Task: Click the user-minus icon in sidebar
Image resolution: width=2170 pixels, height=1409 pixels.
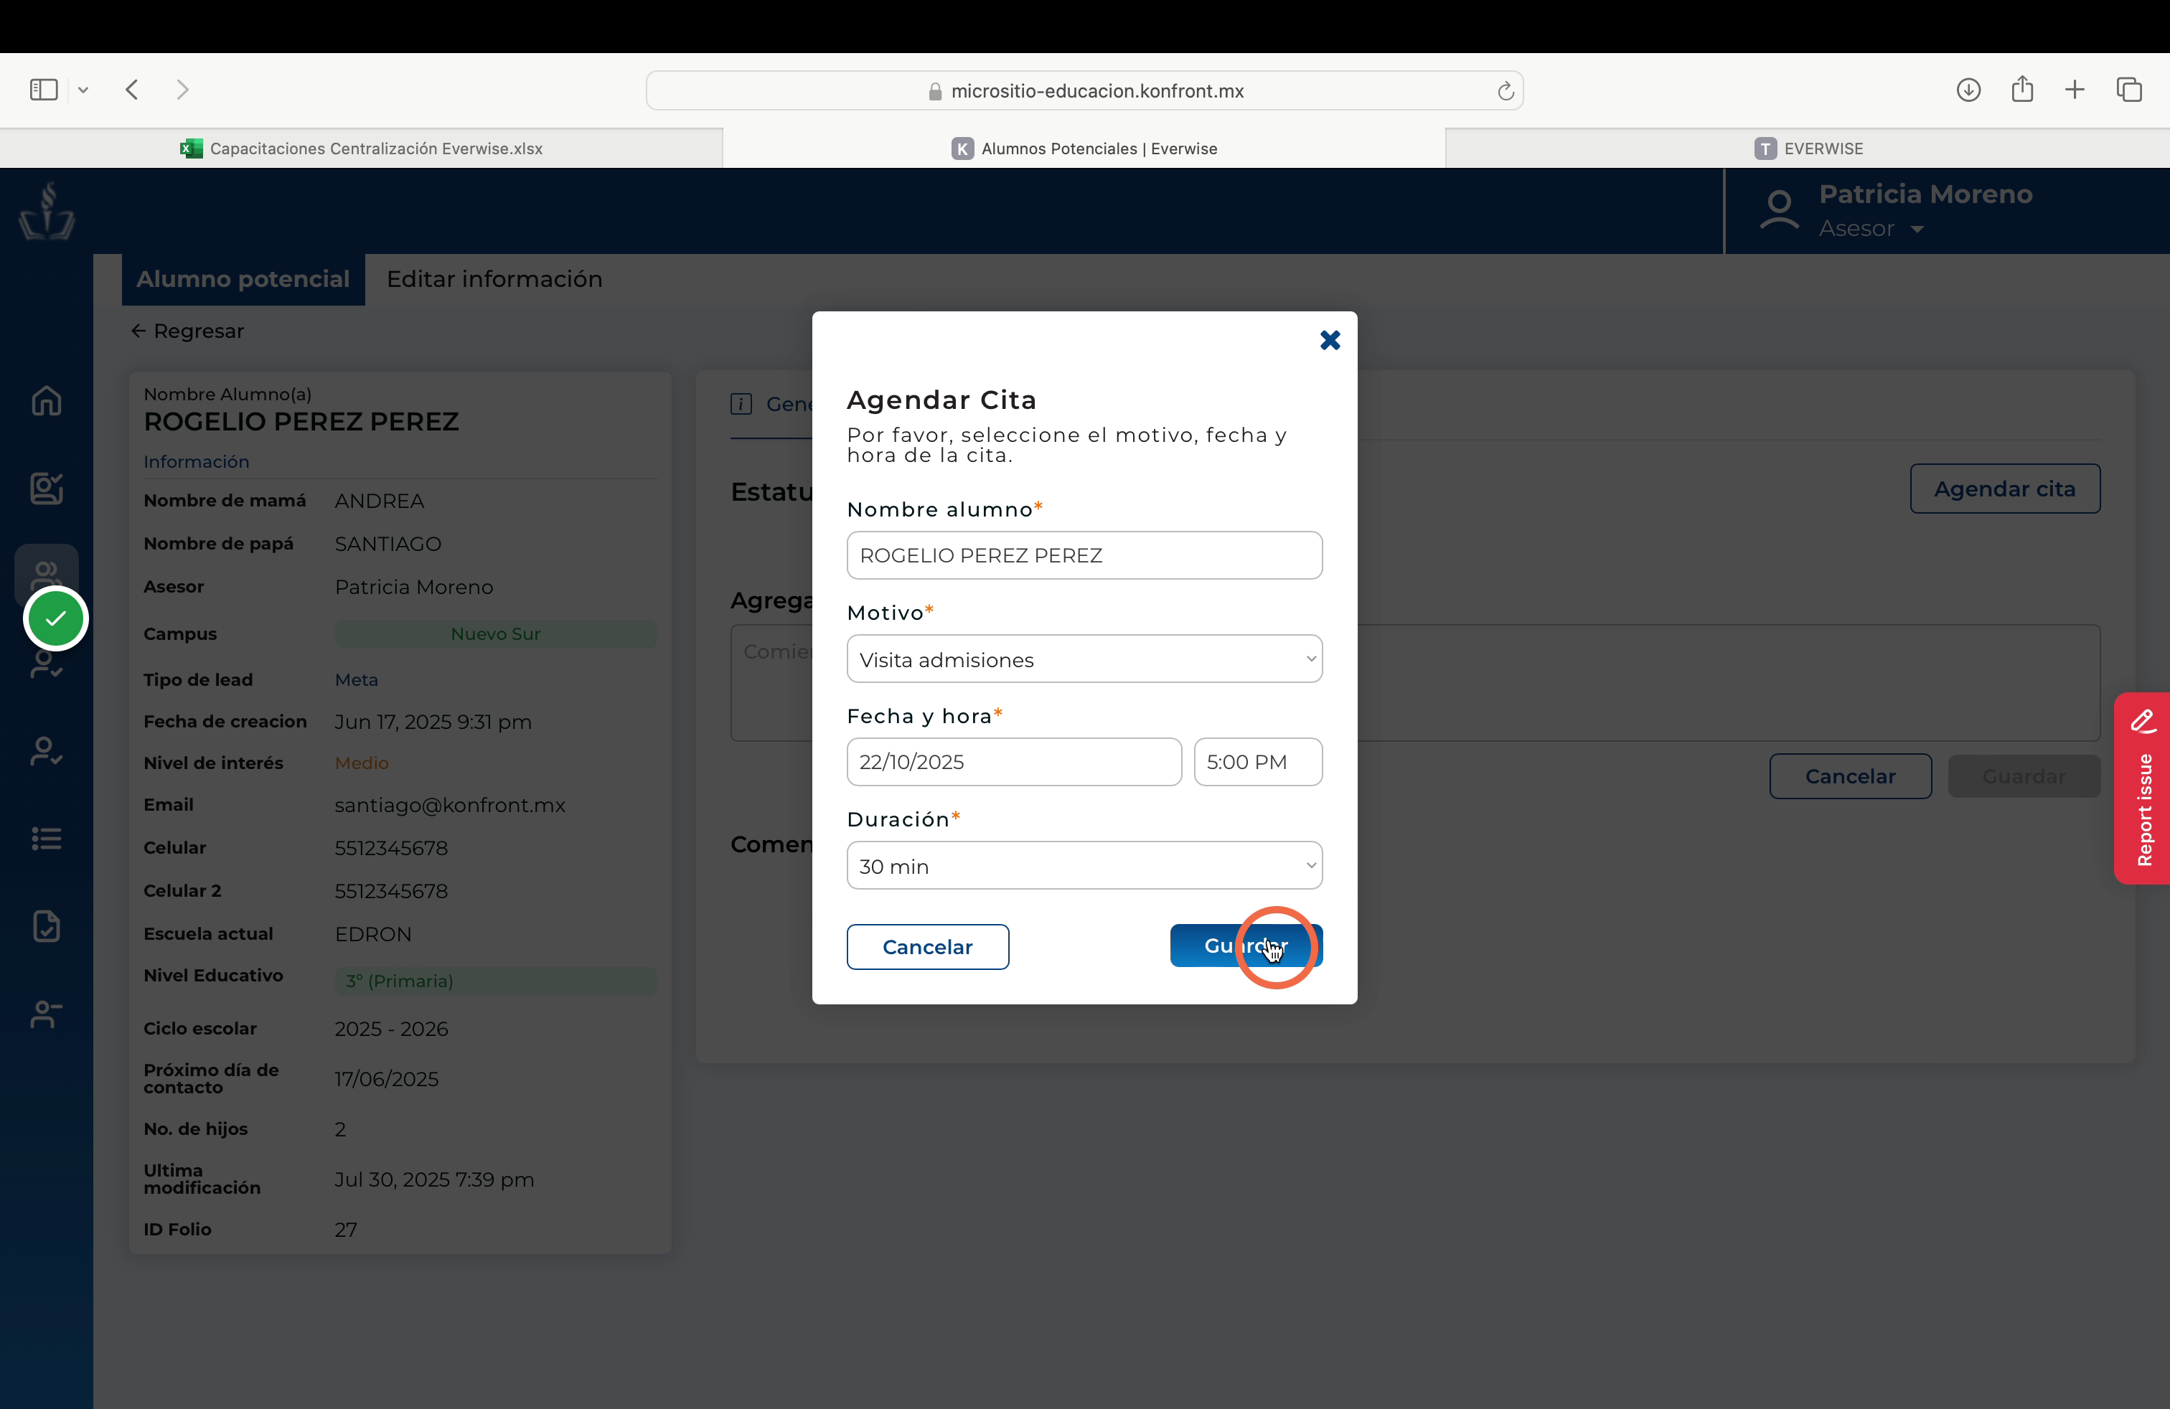Action: pyautogui.click(x=47, y=1014)
